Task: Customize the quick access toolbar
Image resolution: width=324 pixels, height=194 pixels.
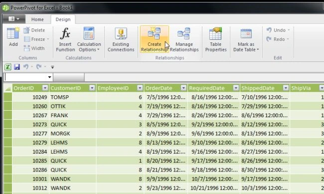Action: click(52, 67)
